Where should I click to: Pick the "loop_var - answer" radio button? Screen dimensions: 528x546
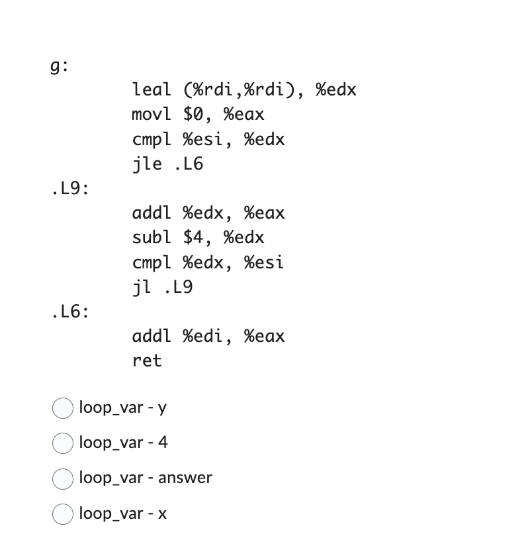pyautogui.click(x=63, y=478)
